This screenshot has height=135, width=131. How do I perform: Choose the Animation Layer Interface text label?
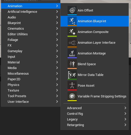point(97,43)
